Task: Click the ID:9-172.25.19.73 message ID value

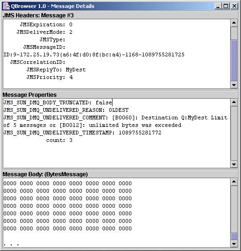Action: pyautogui.click(x=94, y=55)
